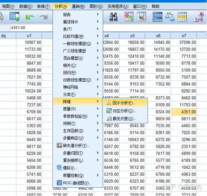Click the Weight Cases scale icon
Viewport: 207px width, 196px height.
(170, 16)
